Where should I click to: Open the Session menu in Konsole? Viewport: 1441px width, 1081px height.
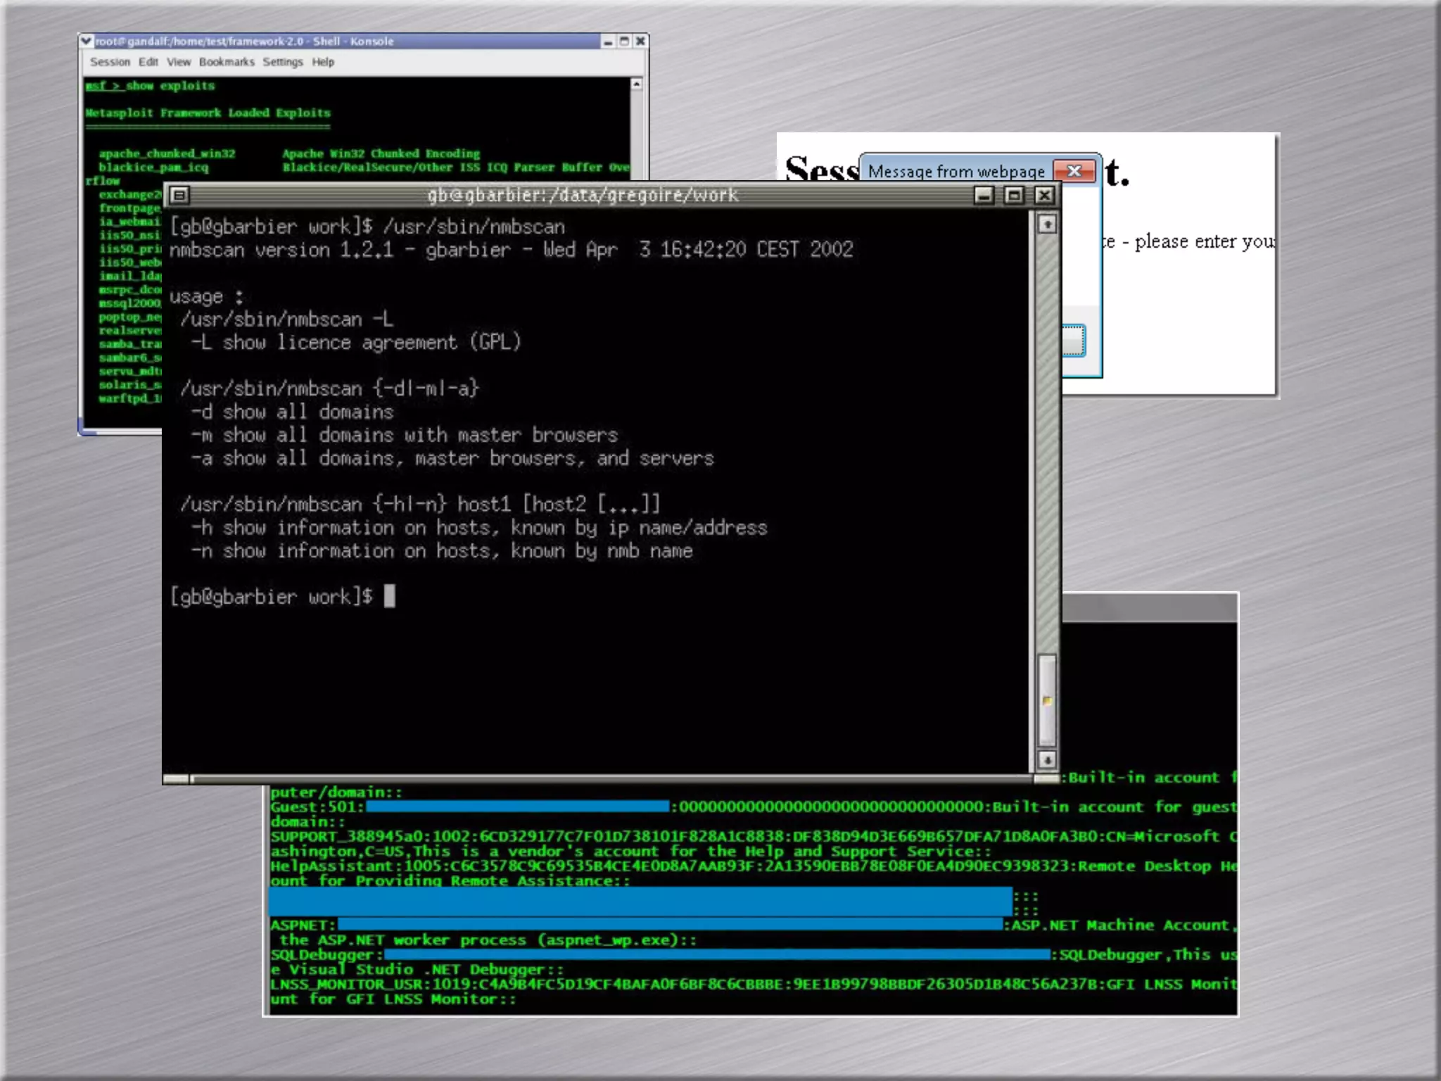(x=110, y=62)
